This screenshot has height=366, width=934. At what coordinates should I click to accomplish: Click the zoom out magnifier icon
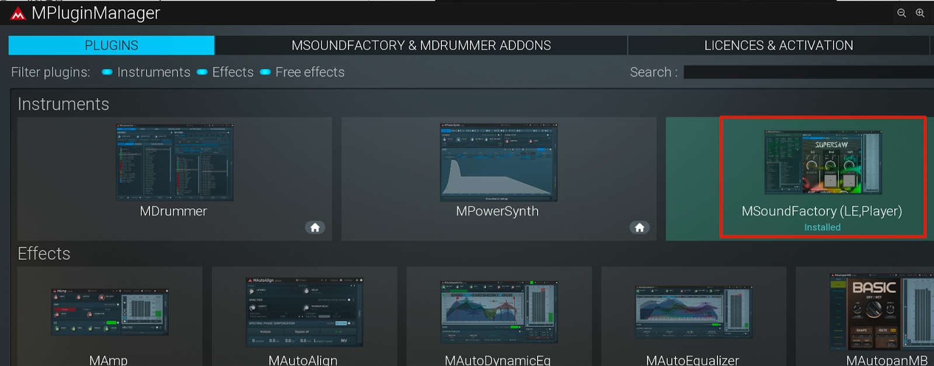901,13
